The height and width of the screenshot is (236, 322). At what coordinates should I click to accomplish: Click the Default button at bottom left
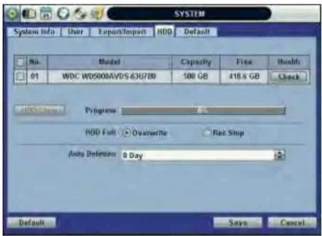[x=31, y=222]
